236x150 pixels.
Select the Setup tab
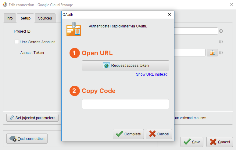pyautogui.click(x=26, y=18)
